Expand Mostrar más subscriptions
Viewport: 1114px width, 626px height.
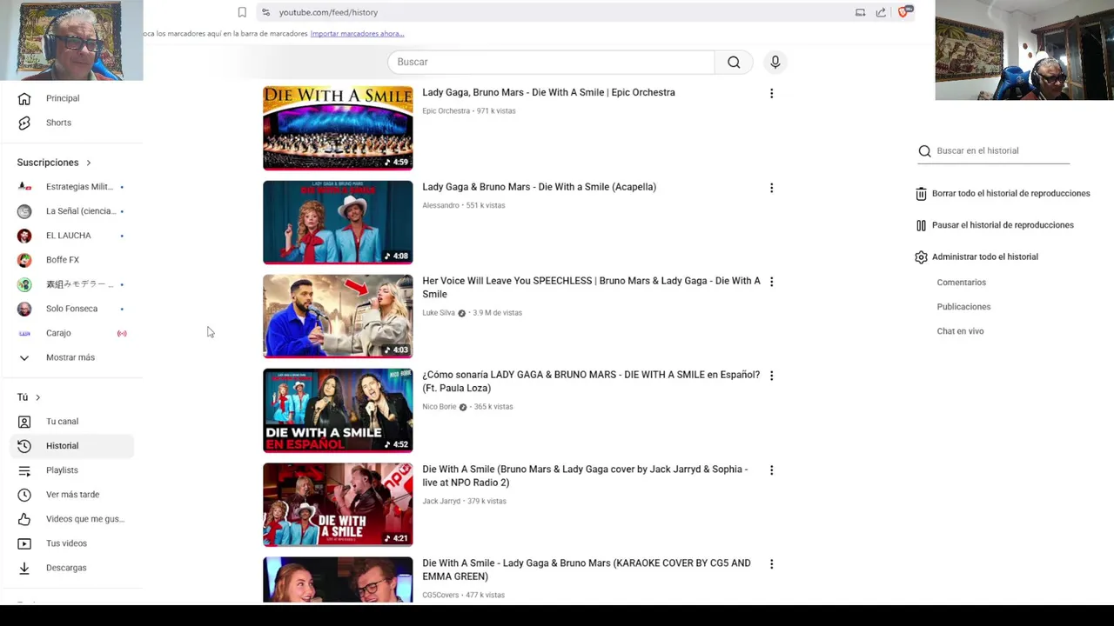pos(71,357)
